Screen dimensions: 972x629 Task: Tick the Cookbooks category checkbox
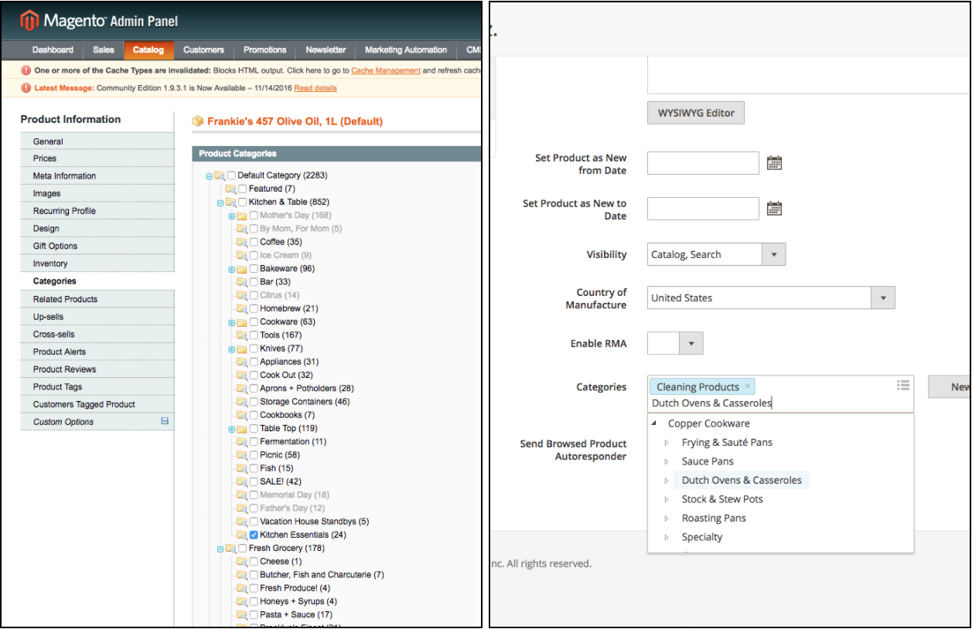coord(254,415)
